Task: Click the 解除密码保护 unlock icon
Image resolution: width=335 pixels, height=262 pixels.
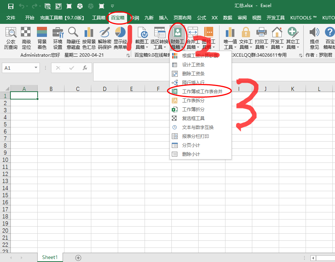Action: point(104,38)
